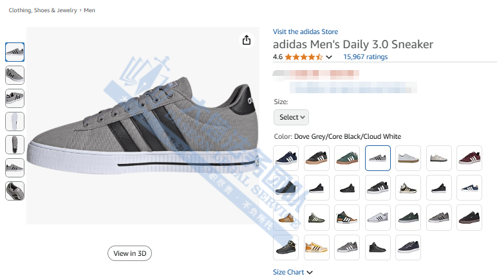Click the share icon above product image
The image size is (497, 279).
click(x=247, y=40)
